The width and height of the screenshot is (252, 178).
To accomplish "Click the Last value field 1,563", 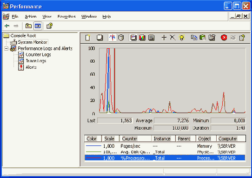I will (x=115, y=121).
